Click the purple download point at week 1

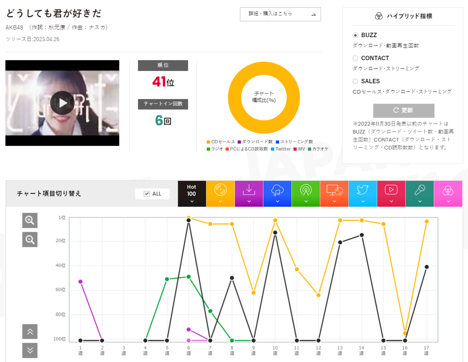(80, 282)
